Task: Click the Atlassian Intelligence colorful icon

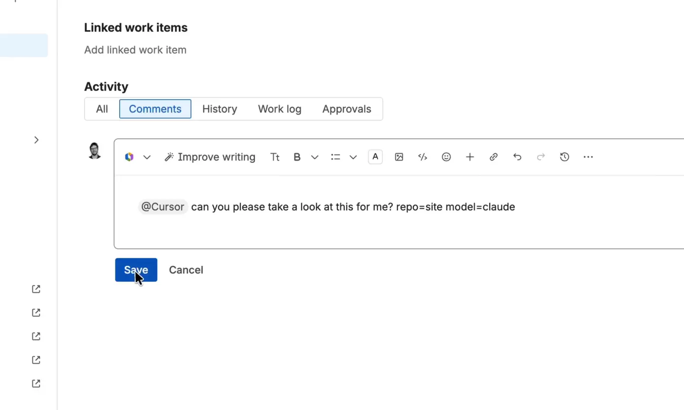Action: pos(129,157)
